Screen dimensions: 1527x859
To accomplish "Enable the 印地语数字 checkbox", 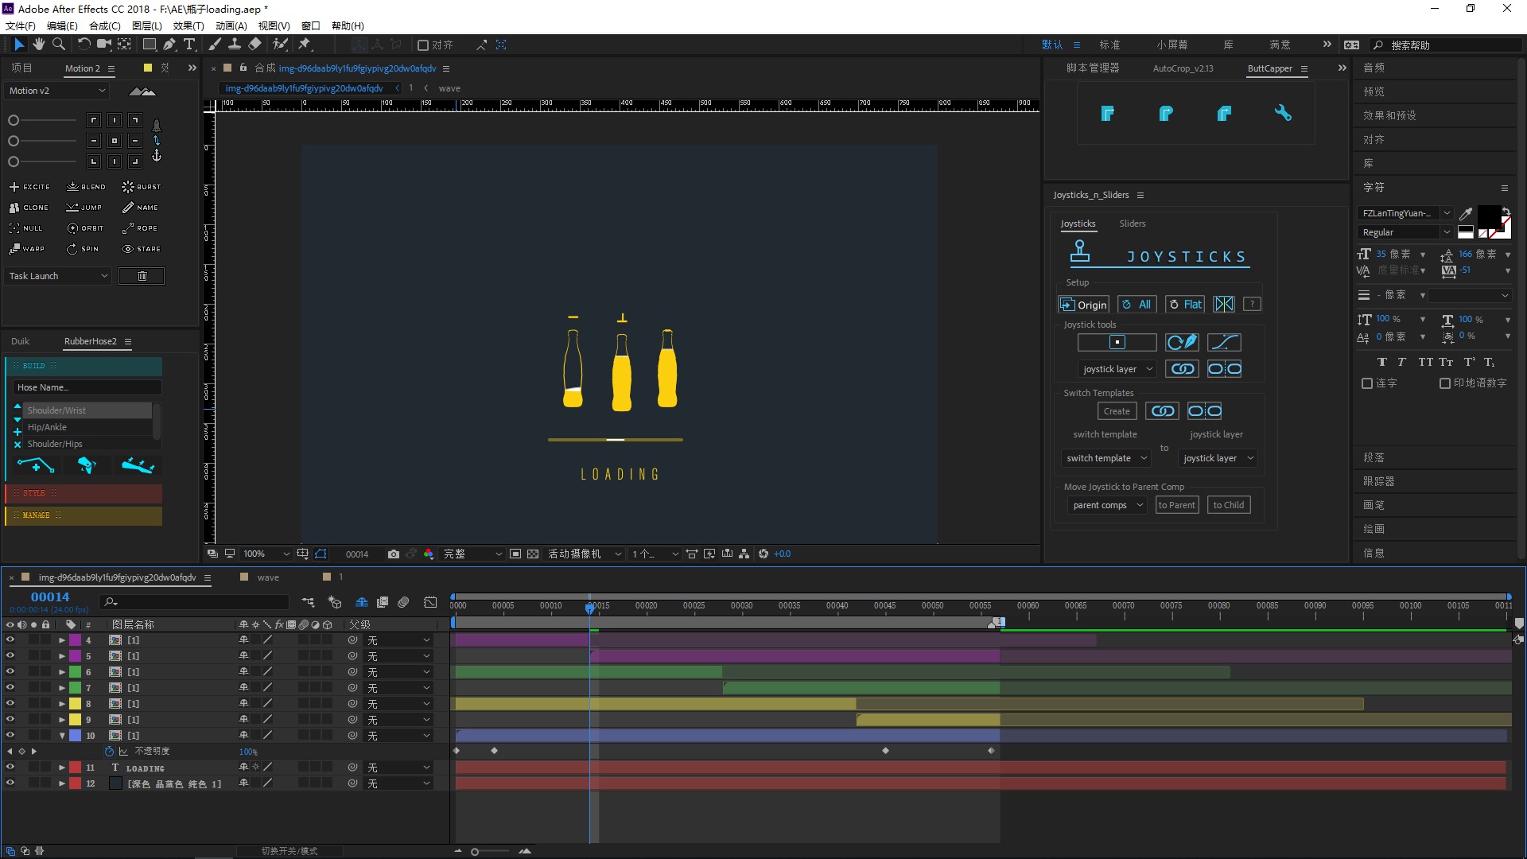I will pos(1445,383).
